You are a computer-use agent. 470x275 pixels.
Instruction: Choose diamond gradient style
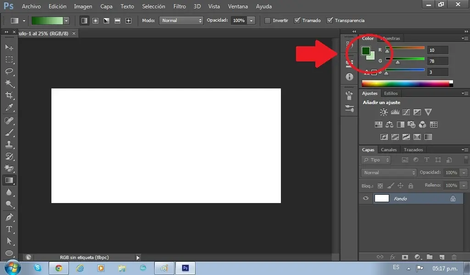click(129, 20)
